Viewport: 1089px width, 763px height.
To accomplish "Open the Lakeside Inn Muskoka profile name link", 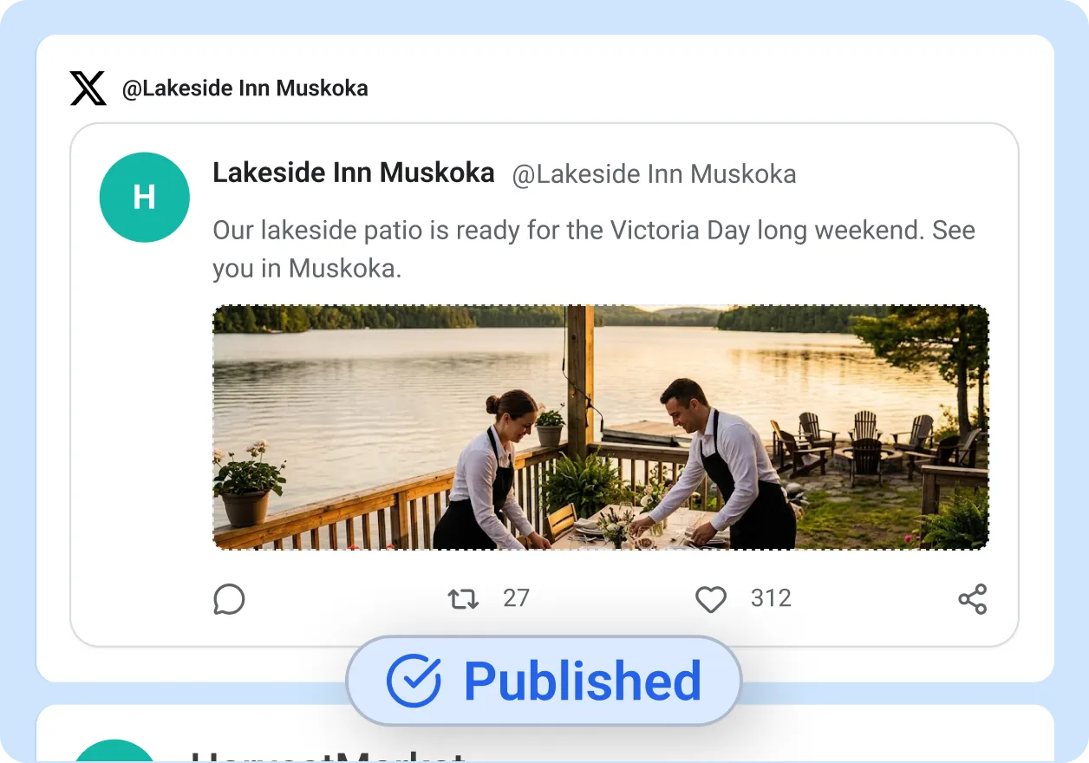I will 353,173.
